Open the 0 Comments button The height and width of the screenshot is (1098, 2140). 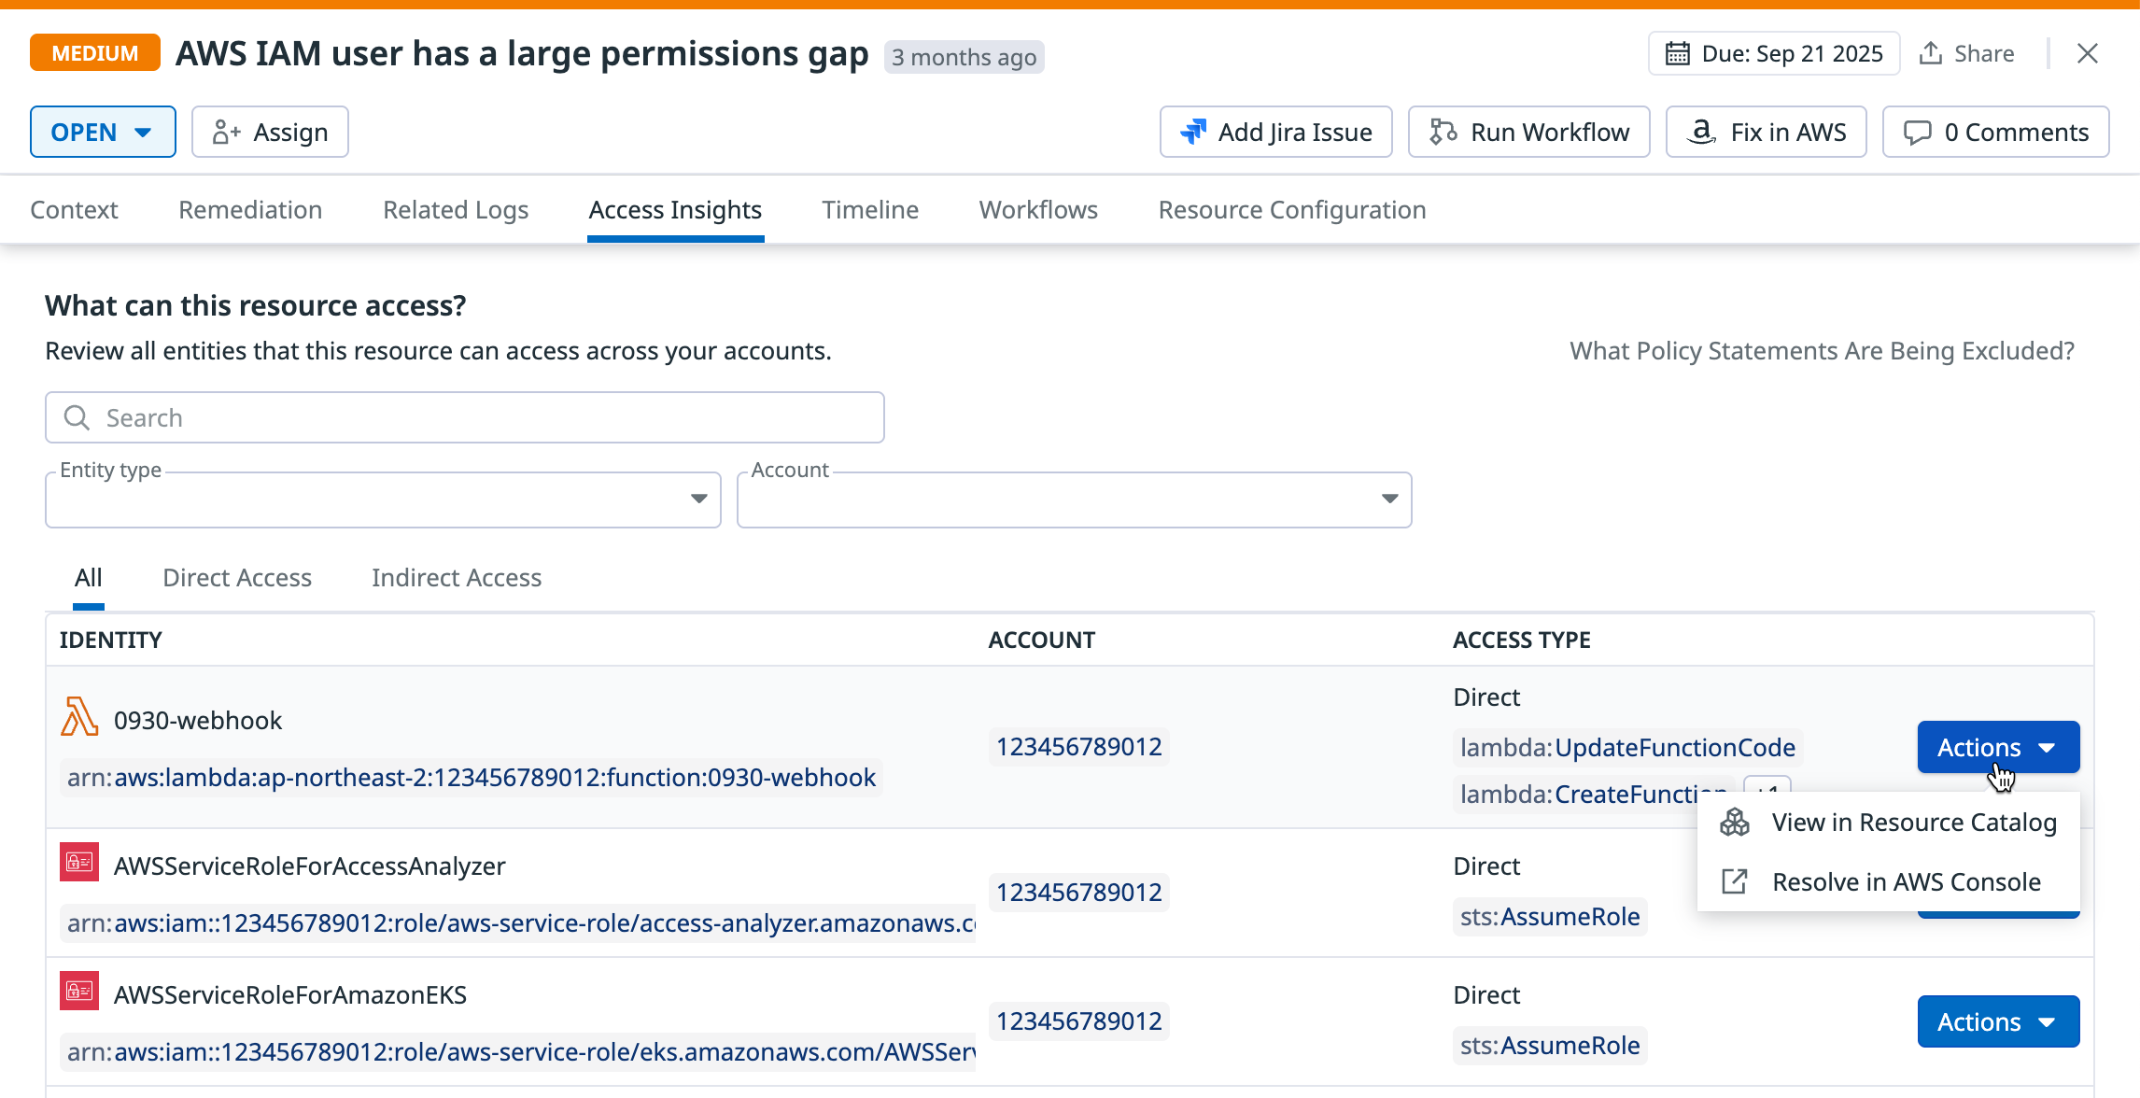coord(1995,132)
